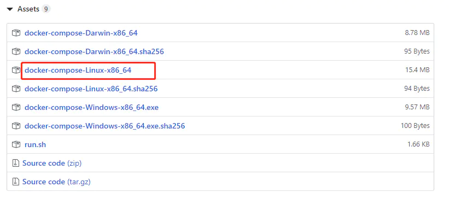Download Source code (tar.gz) archive
This screenshot has width=449, height=210.
pyautogui.click(x=56, y=182)
